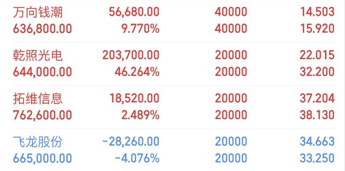Click the 18,520.00 profit amount

point(134,99)
